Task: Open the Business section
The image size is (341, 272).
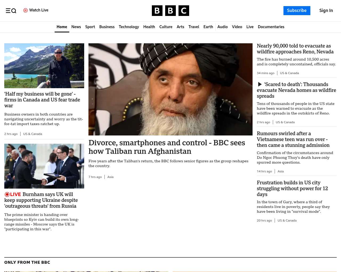Action: click(107, 27)
